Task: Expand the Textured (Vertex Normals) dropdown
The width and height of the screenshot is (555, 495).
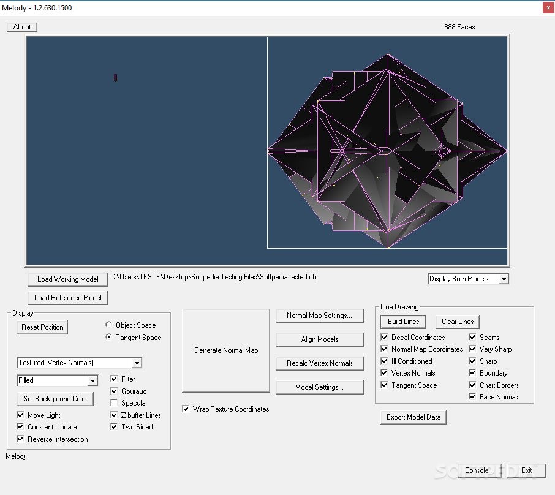Action: pyautogui.click(x=137, y=363)
